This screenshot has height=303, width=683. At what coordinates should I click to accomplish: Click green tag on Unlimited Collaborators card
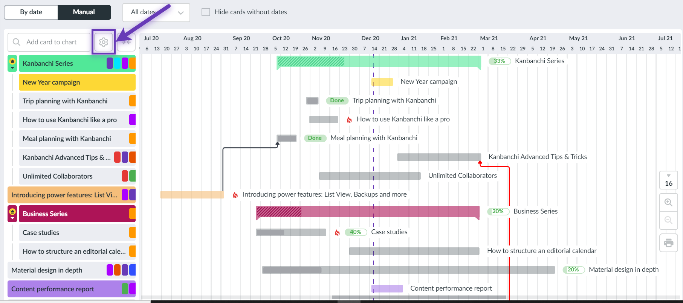point(133,176)
